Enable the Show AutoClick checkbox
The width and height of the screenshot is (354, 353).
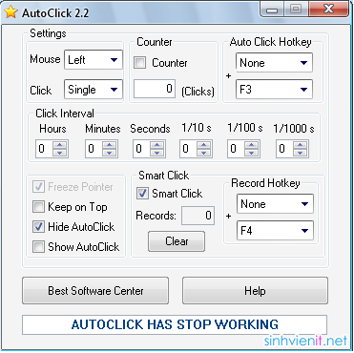pos(38,247)
